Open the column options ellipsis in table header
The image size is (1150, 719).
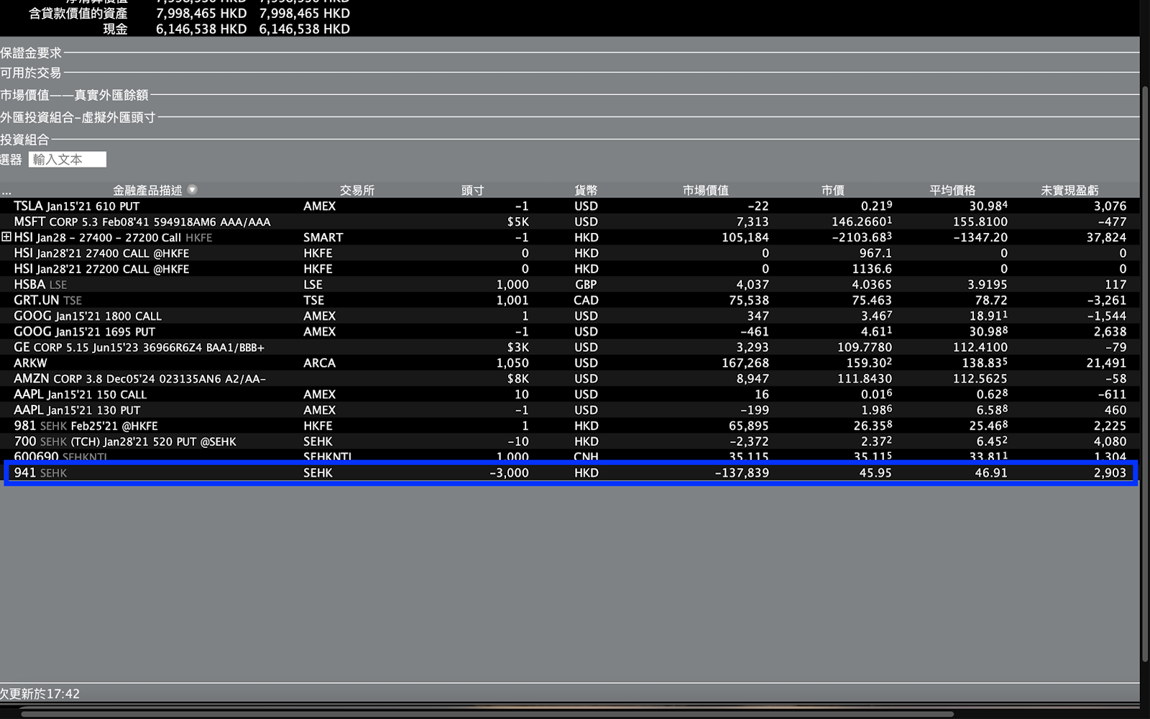[6, 191]
